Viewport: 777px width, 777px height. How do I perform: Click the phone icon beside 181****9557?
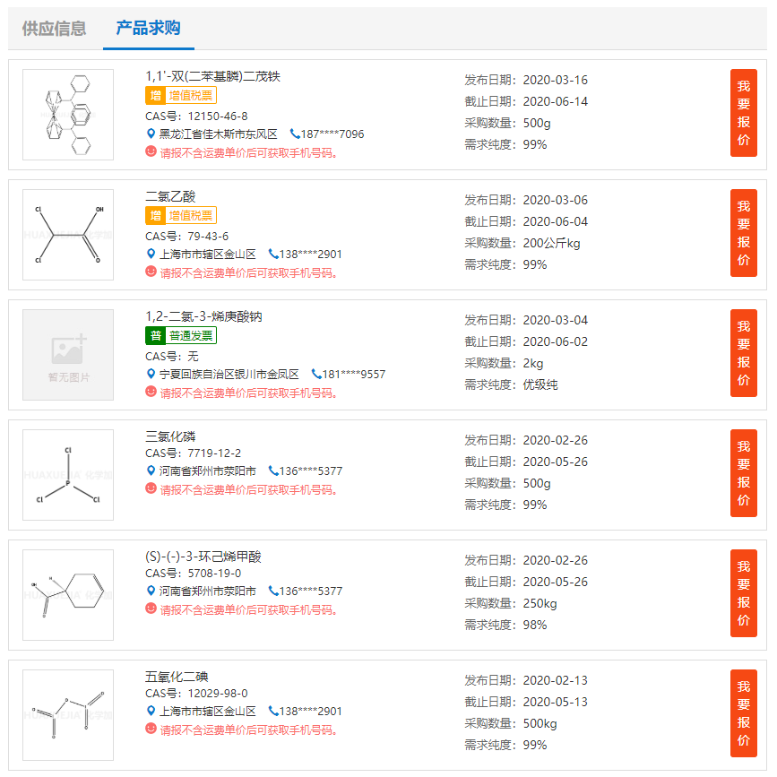tap(316, 374)
